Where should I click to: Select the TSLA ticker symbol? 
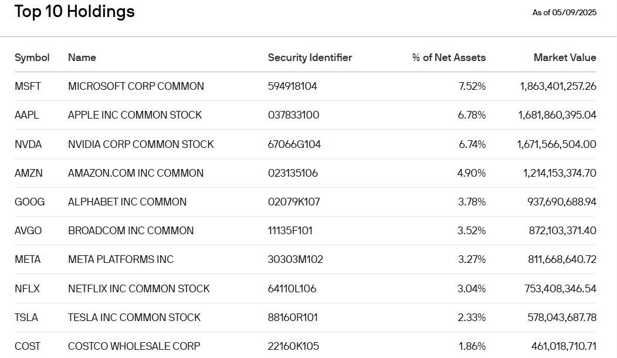pos(26,318)
